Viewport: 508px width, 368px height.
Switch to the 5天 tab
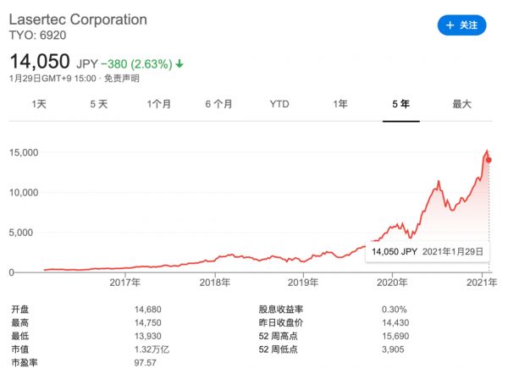[99, 104]
